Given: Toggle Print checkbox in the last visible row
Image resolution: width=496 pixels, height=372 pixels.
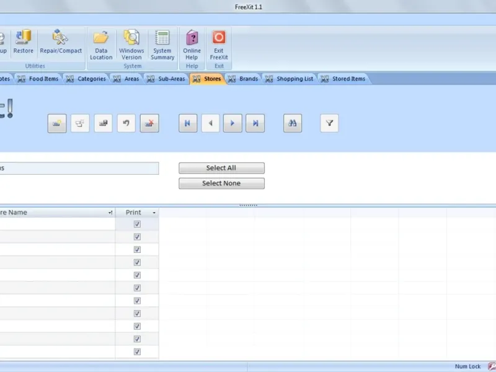Looking at the screenshot, I should click(137, 352).
